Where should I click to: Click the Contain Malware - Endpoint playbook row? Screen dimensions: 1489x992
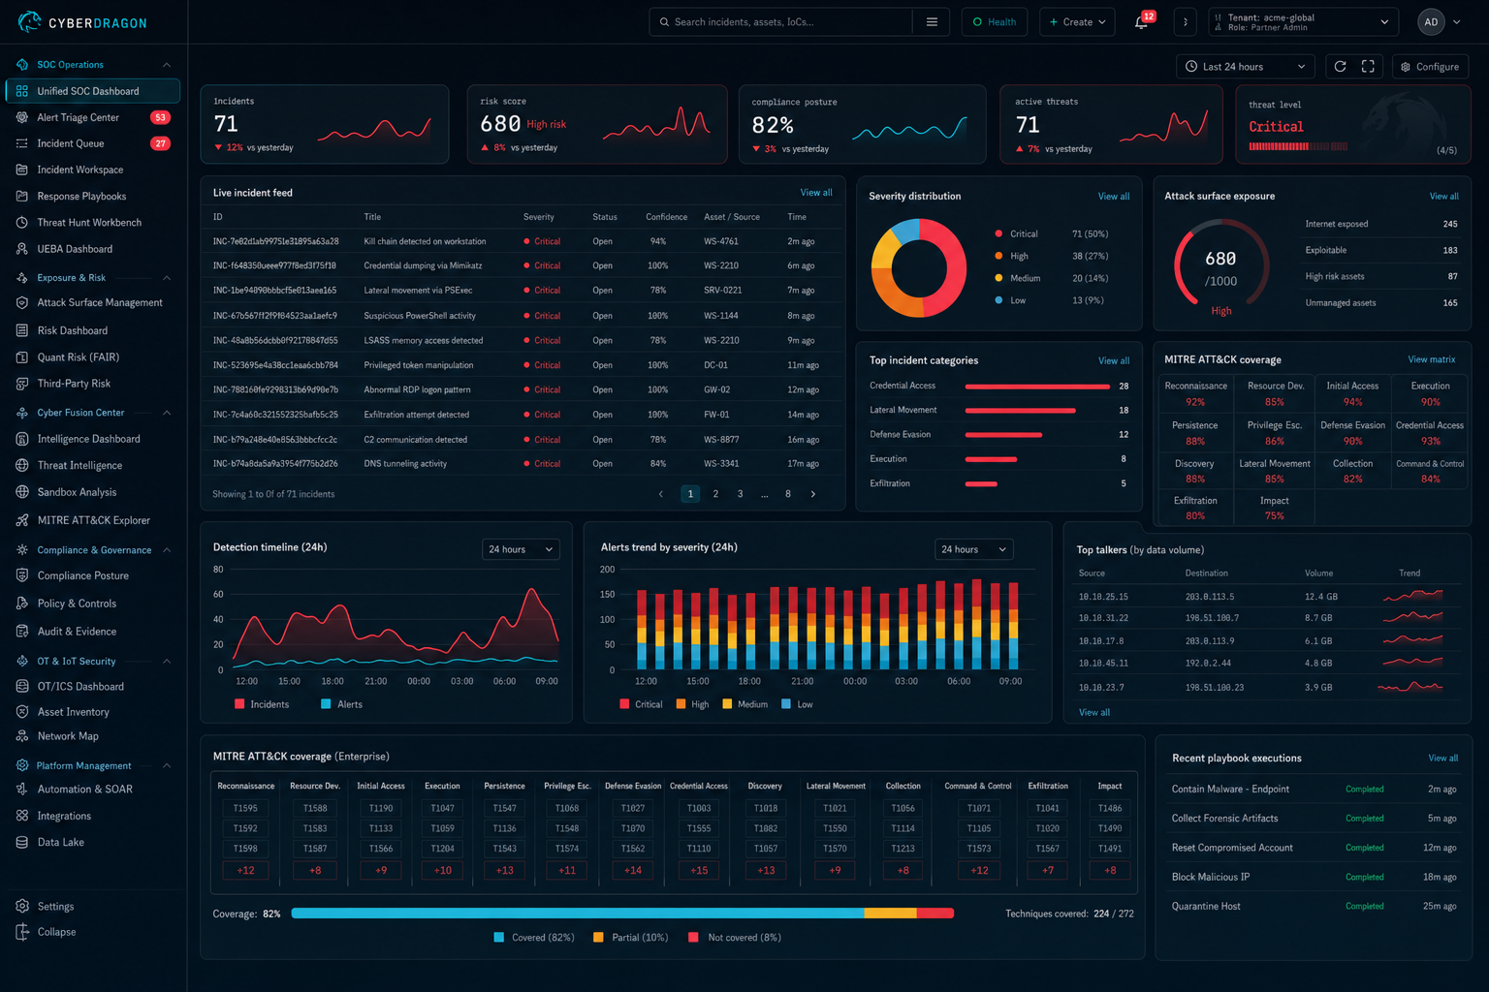click(1314, 789)
